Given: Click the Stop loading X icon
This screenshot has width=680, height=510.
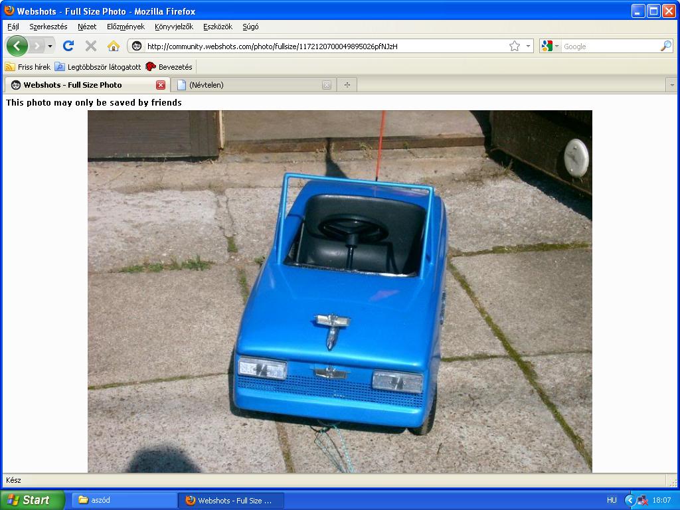Looking at the screenshot, I should [x=90, y=46].
